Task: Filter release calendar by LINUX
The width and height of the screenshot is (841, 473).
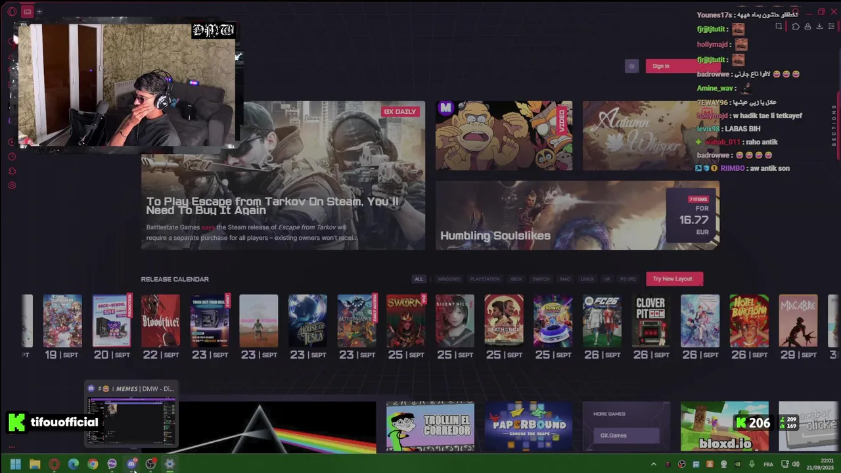Action: click(x=587, y=279)
